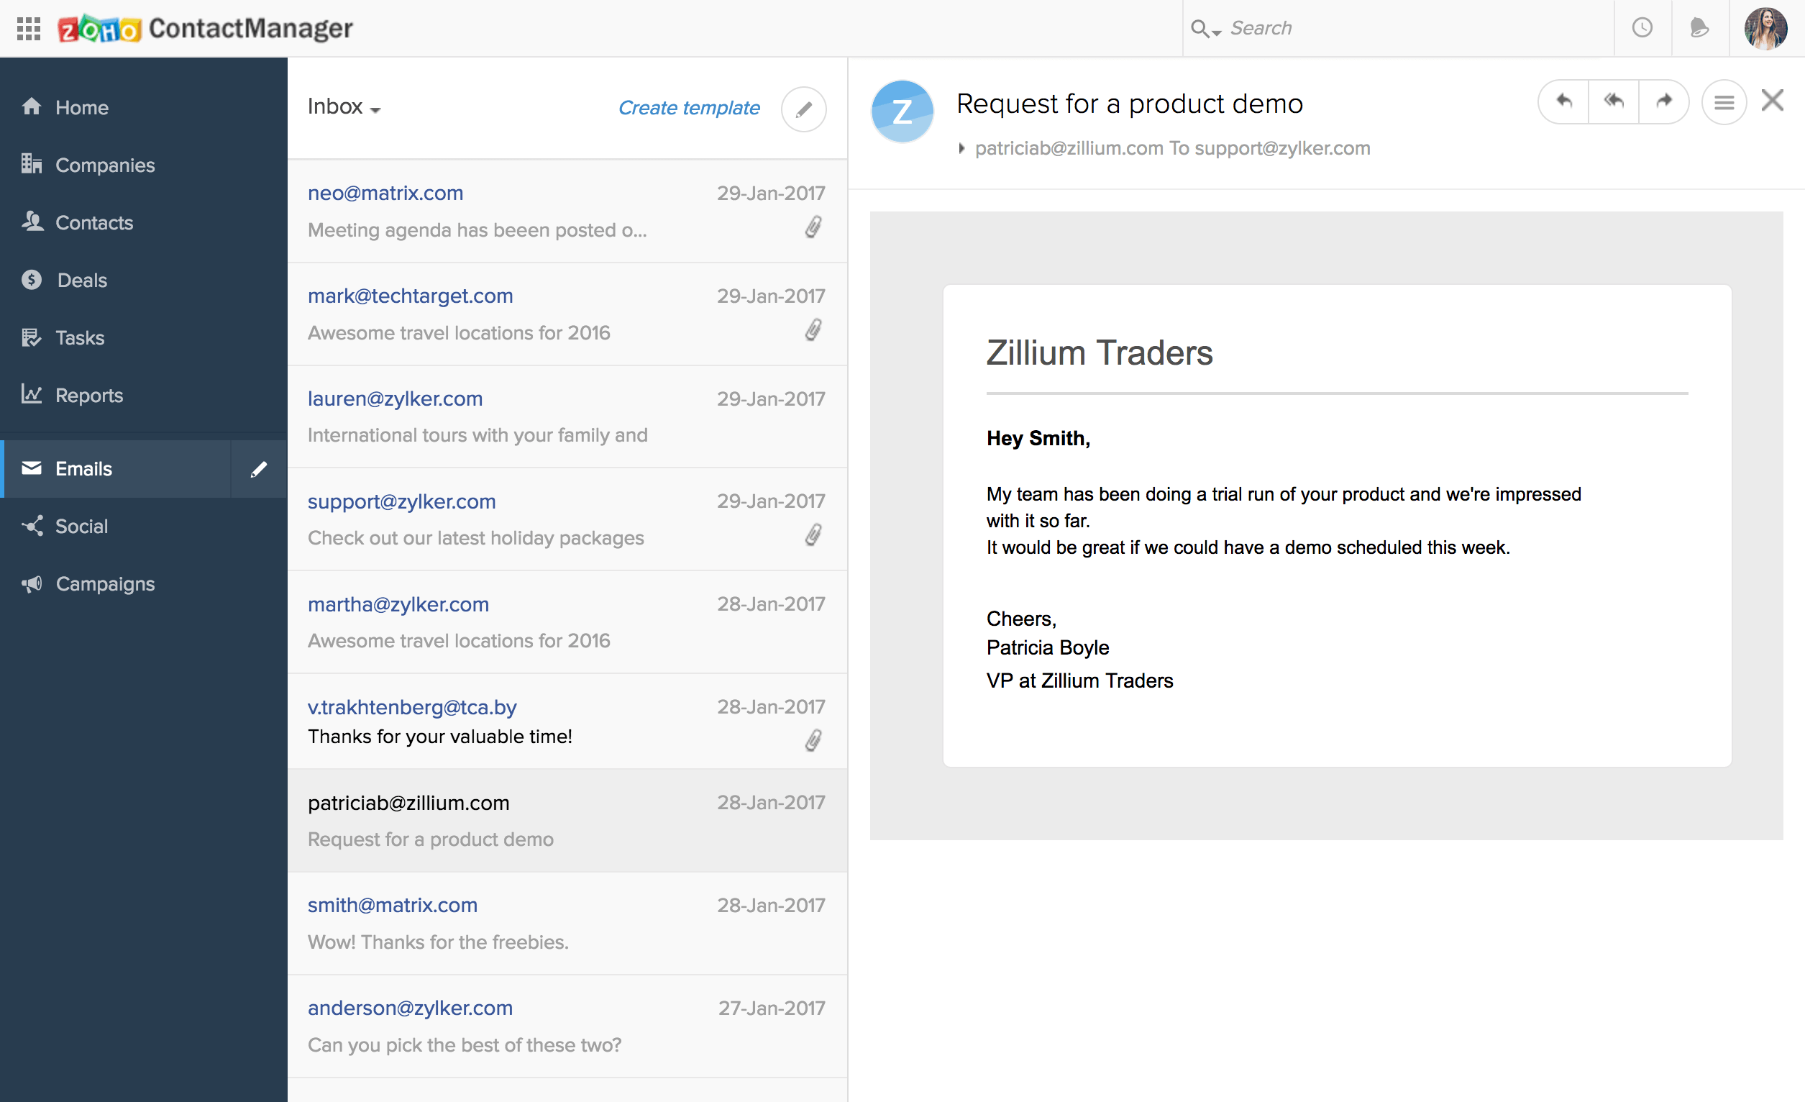Expand sender details triangle by patriciab@zillium.com
This screenshot has width=1805, height=1102.
962,148
